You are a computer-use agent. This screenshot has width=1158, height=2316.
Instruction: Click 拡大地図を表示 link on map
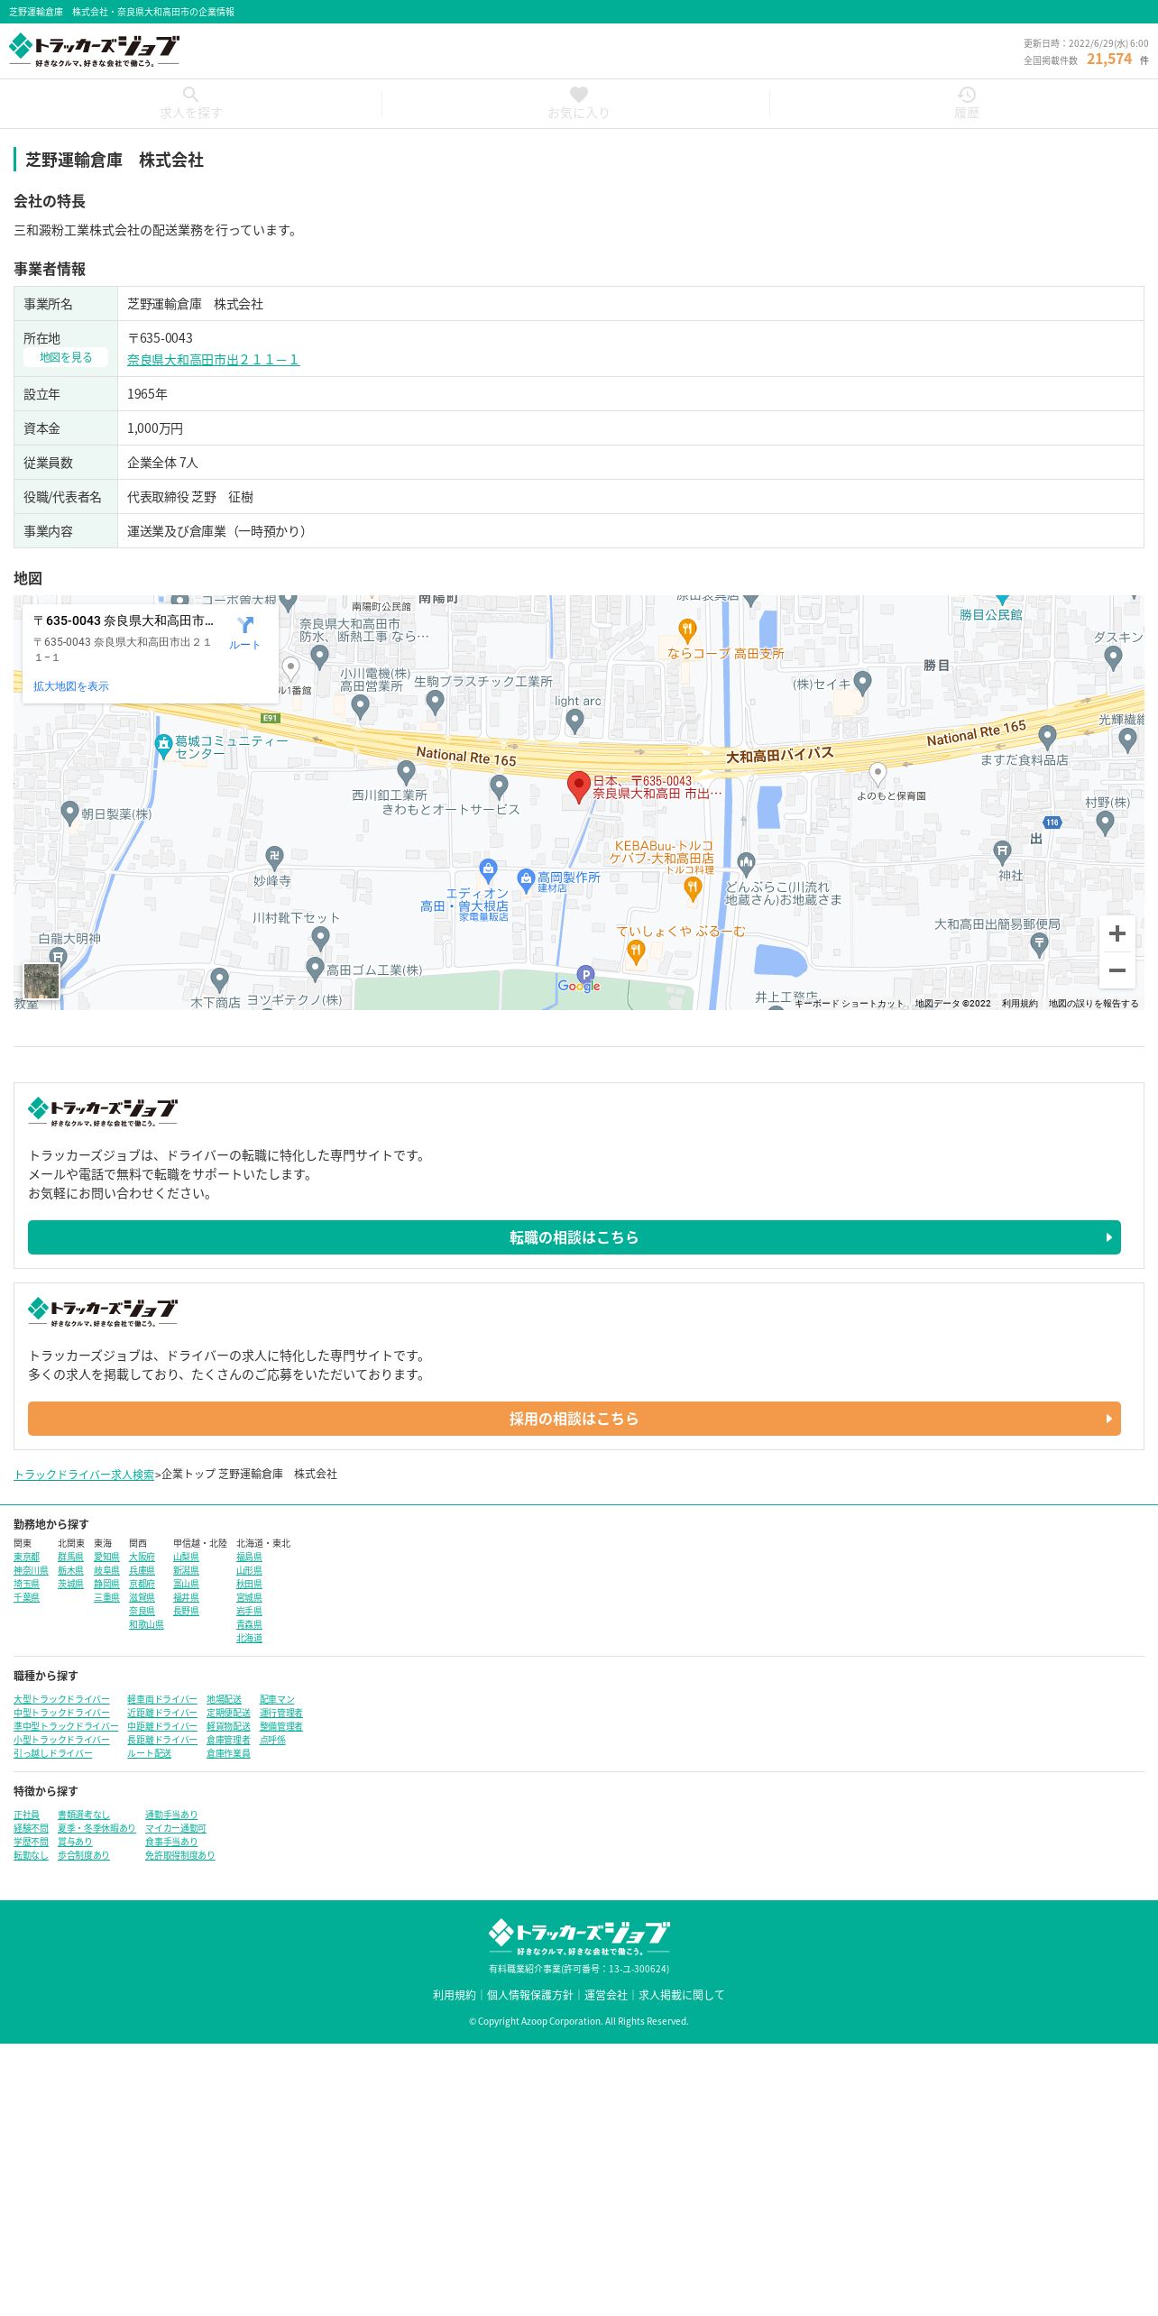(x=71, y=686)
